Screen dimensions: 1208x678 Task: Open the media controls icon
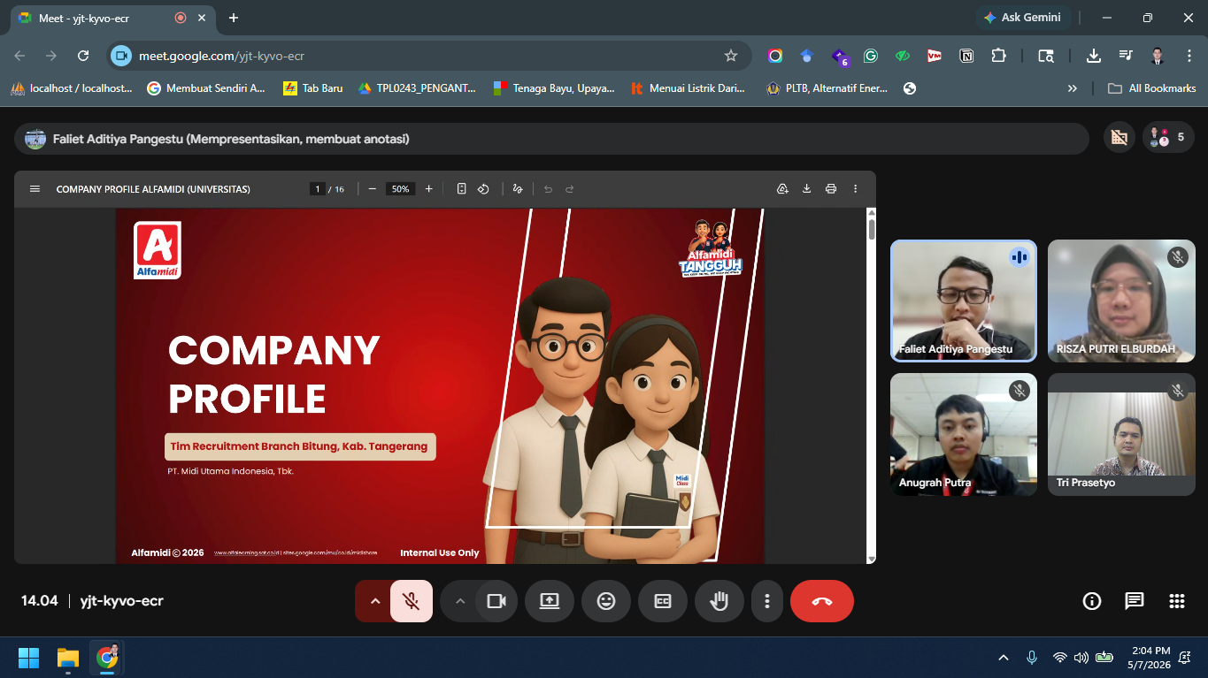[x=1126, y=56]
